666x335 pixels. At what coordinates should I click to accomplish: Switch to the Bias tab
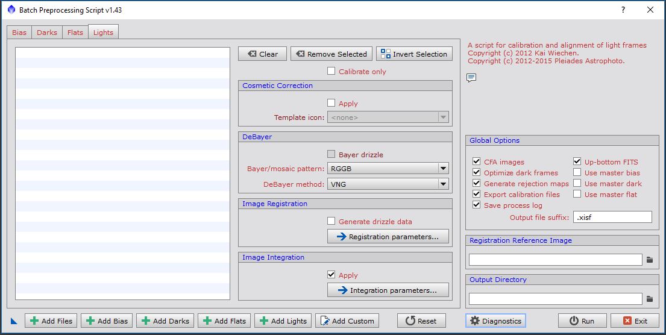(19, 33)
